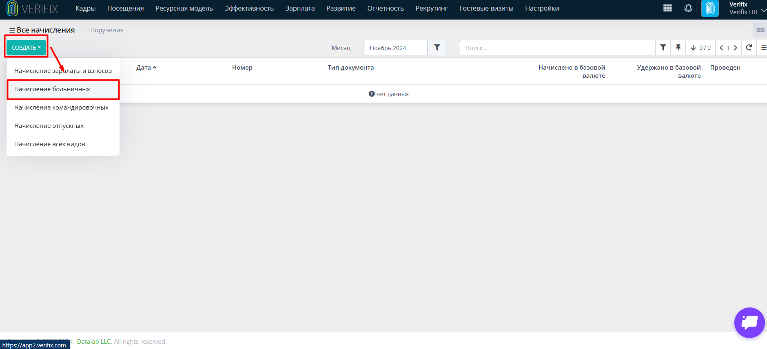Screen dimensions: 767x349
Task: Click the Проведен column header
Action: pos(725,68)
